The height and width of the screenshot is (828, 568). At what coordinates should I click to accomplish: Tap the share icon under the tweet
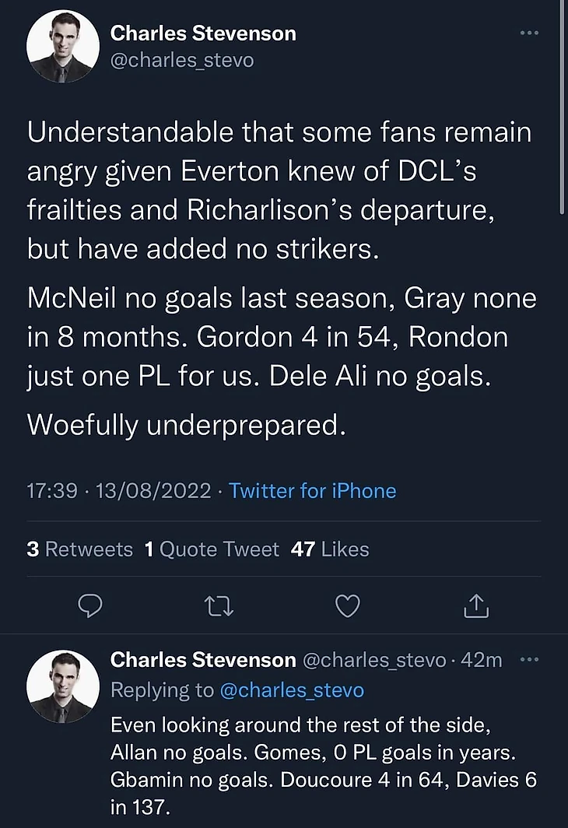coord(475,605)
